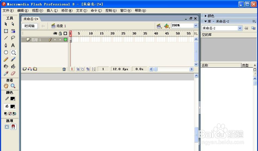The image size is (258, 151).
Task: Open the 未命名-2 library dropdown
Action: coord(240,28)
